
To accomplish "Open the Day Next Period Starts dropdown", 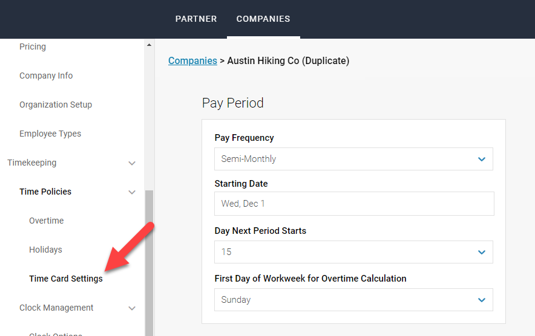I will tap(353, 252).
